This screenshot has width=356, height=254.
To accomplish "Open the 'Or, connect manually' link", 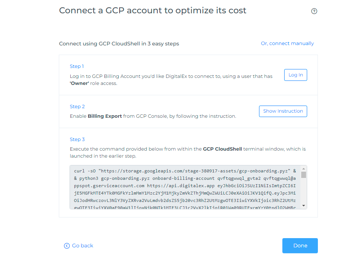I will click(x=287, y=44).
